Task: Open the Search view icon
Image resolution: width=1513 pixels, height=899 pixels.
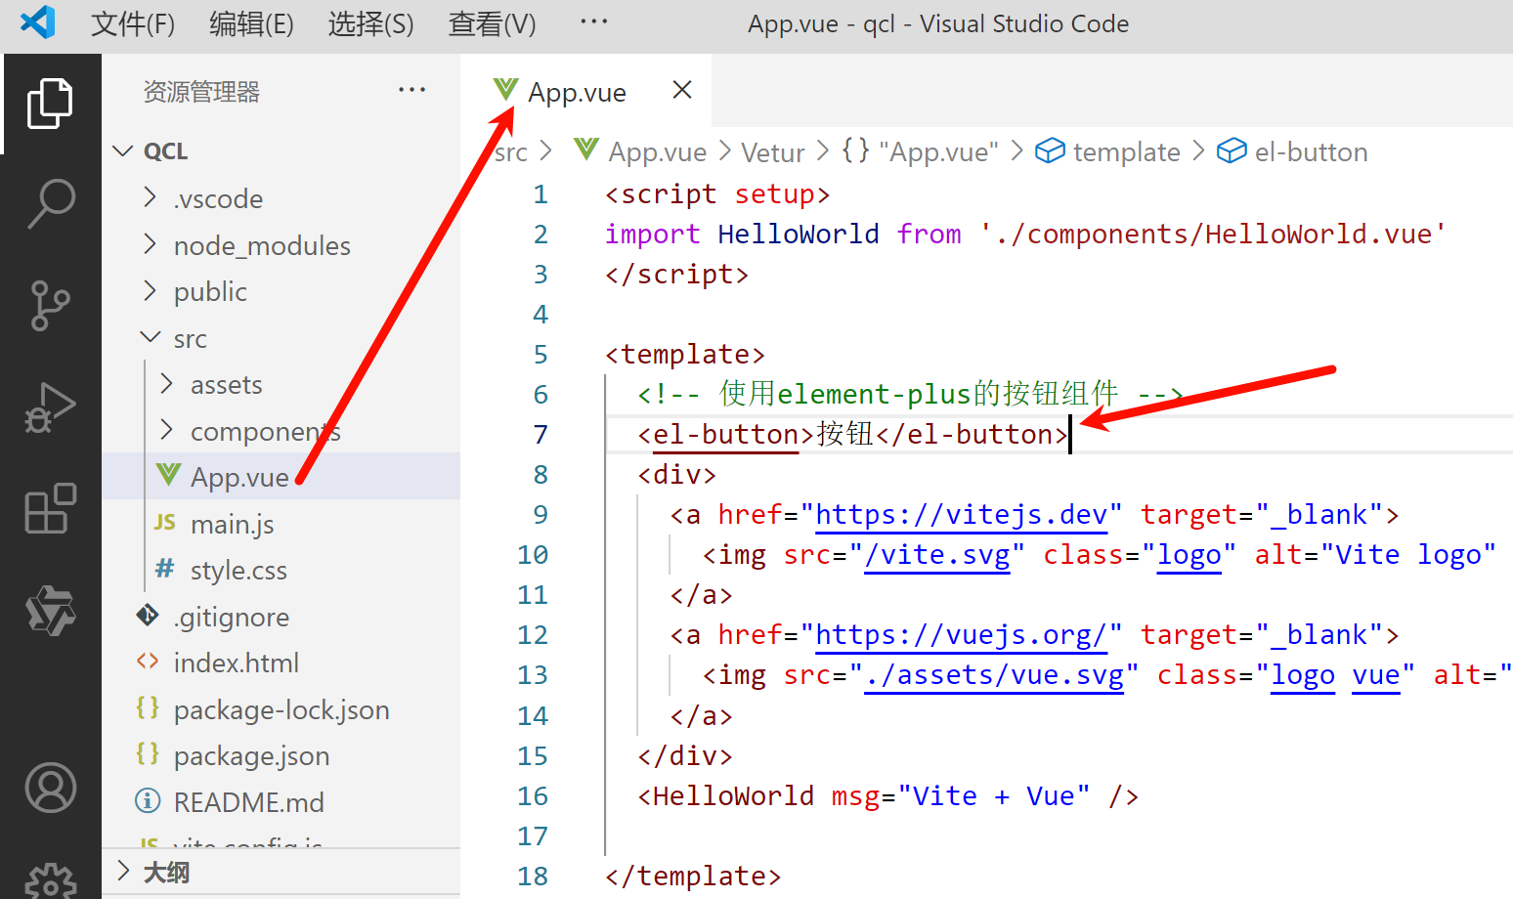Action: 50,204
